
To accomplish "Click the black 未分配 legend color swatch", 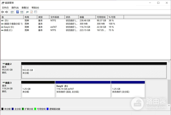I will click(x=3, y=109).
